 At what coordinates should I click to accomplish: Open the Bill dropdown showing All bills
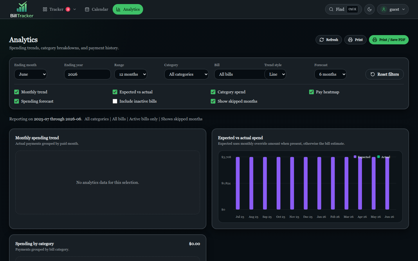[x=239, y=74]
